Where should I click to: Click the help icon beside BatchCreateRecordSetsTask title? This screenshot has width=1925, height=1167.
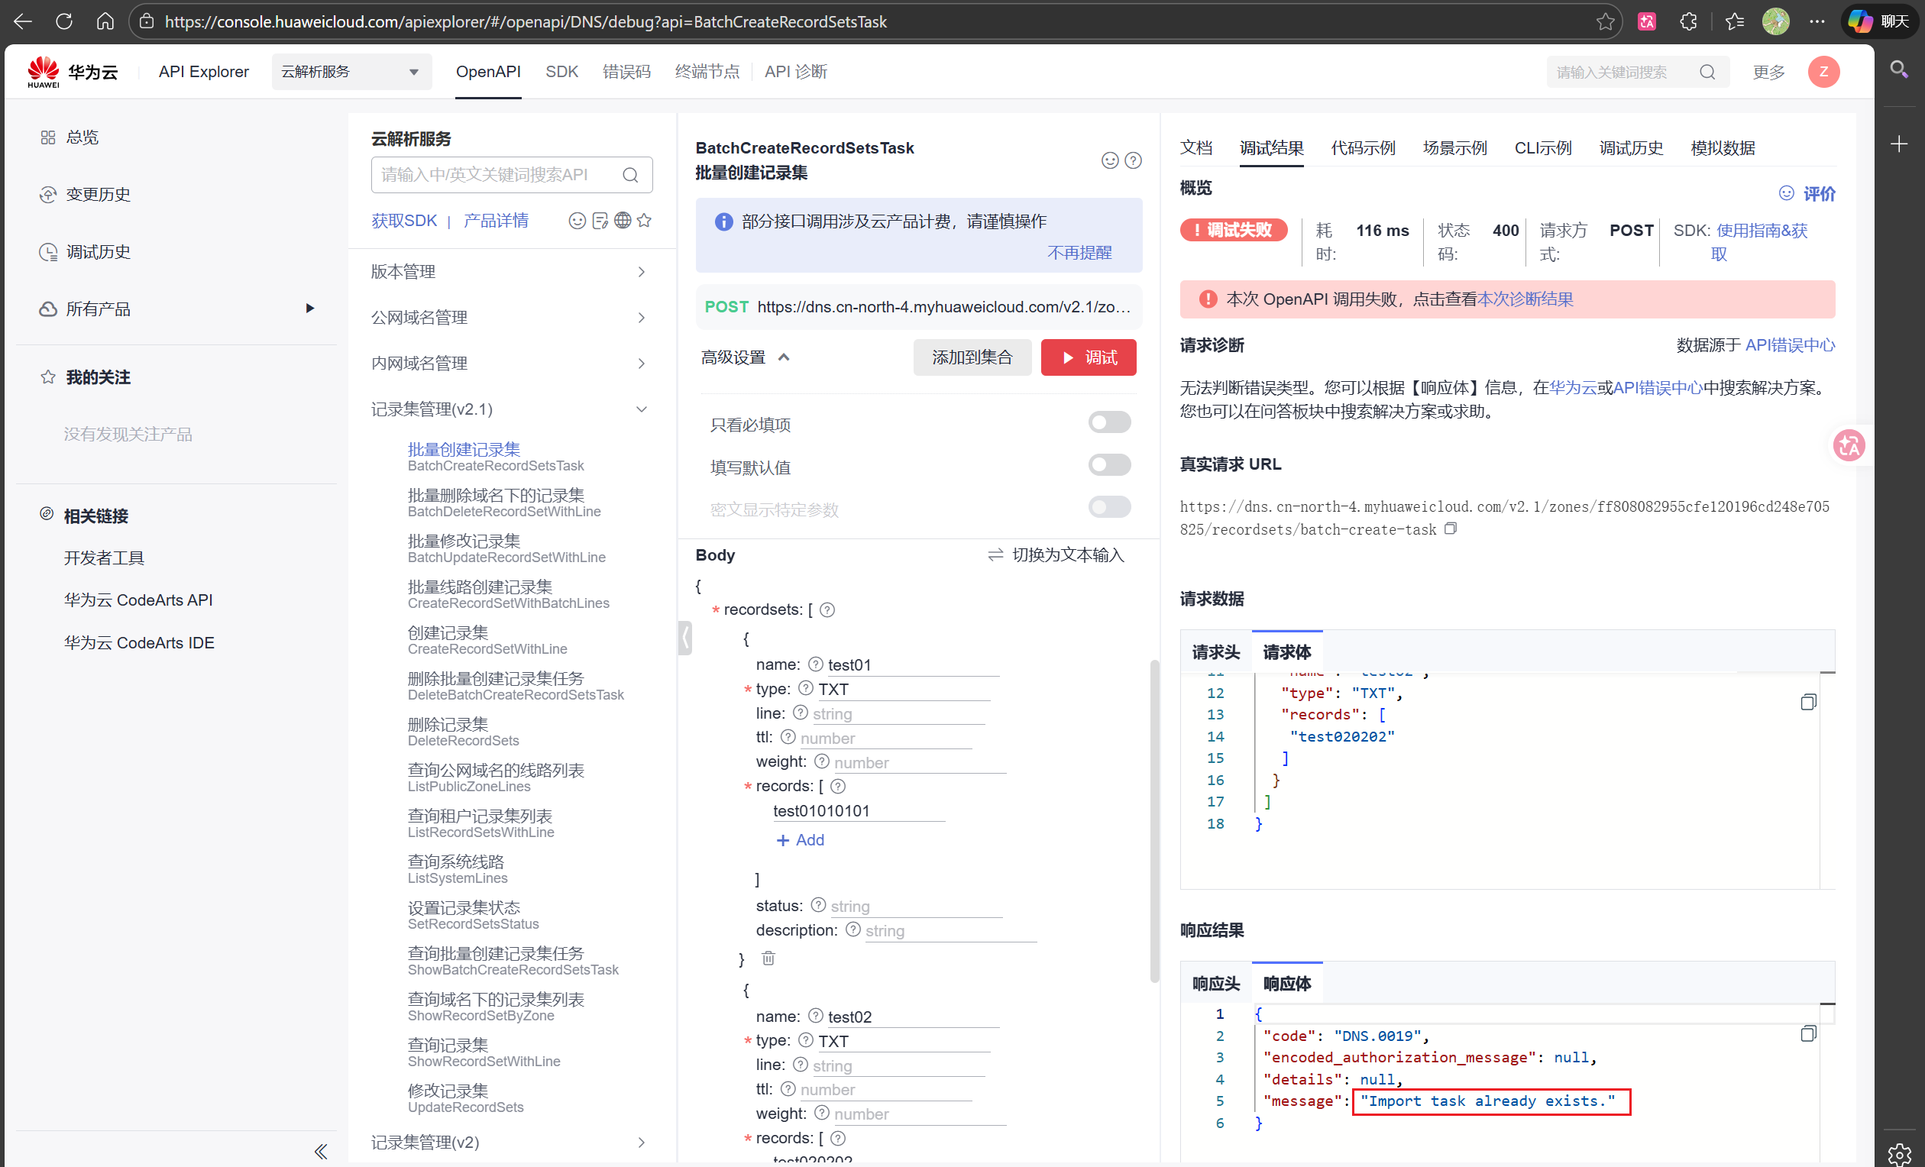point(1133,160)
